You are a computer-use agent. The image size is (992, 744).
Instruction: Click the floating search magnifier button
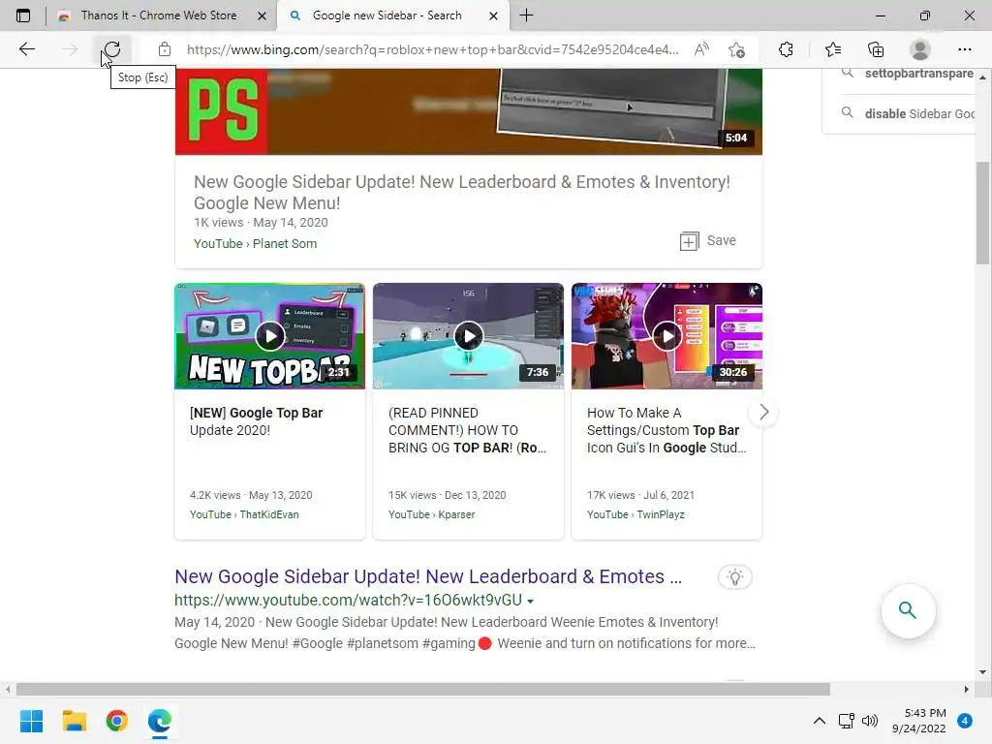(x=908, y=610)
